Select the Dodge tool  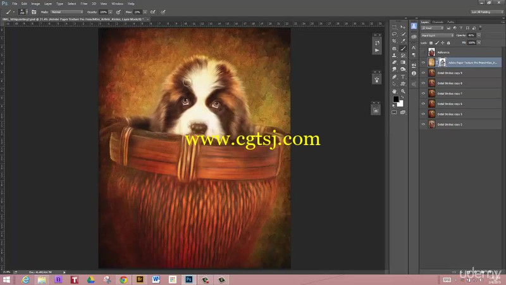coord(403,70)
